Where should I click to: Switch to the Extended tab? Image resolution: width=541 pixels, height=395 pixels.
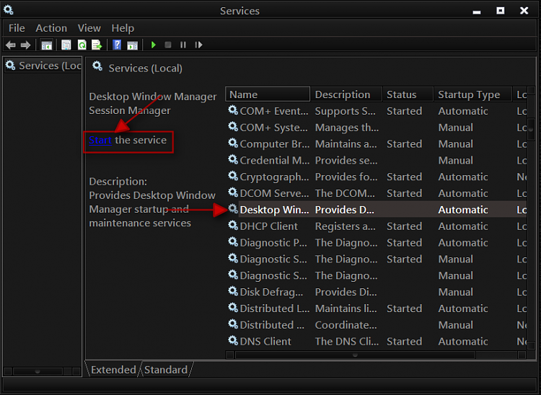(113, 370)
